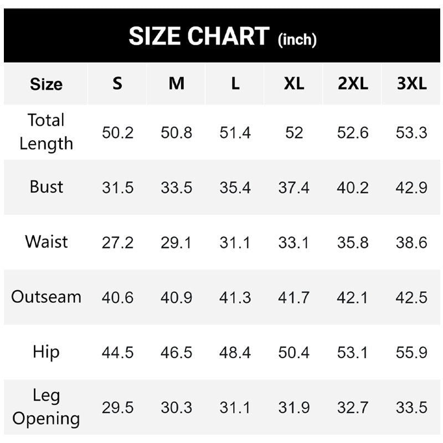Select the 30.3 leg opening value
Image resolution: width=443 pixels, height=443 pixels.
coord(176,408)
